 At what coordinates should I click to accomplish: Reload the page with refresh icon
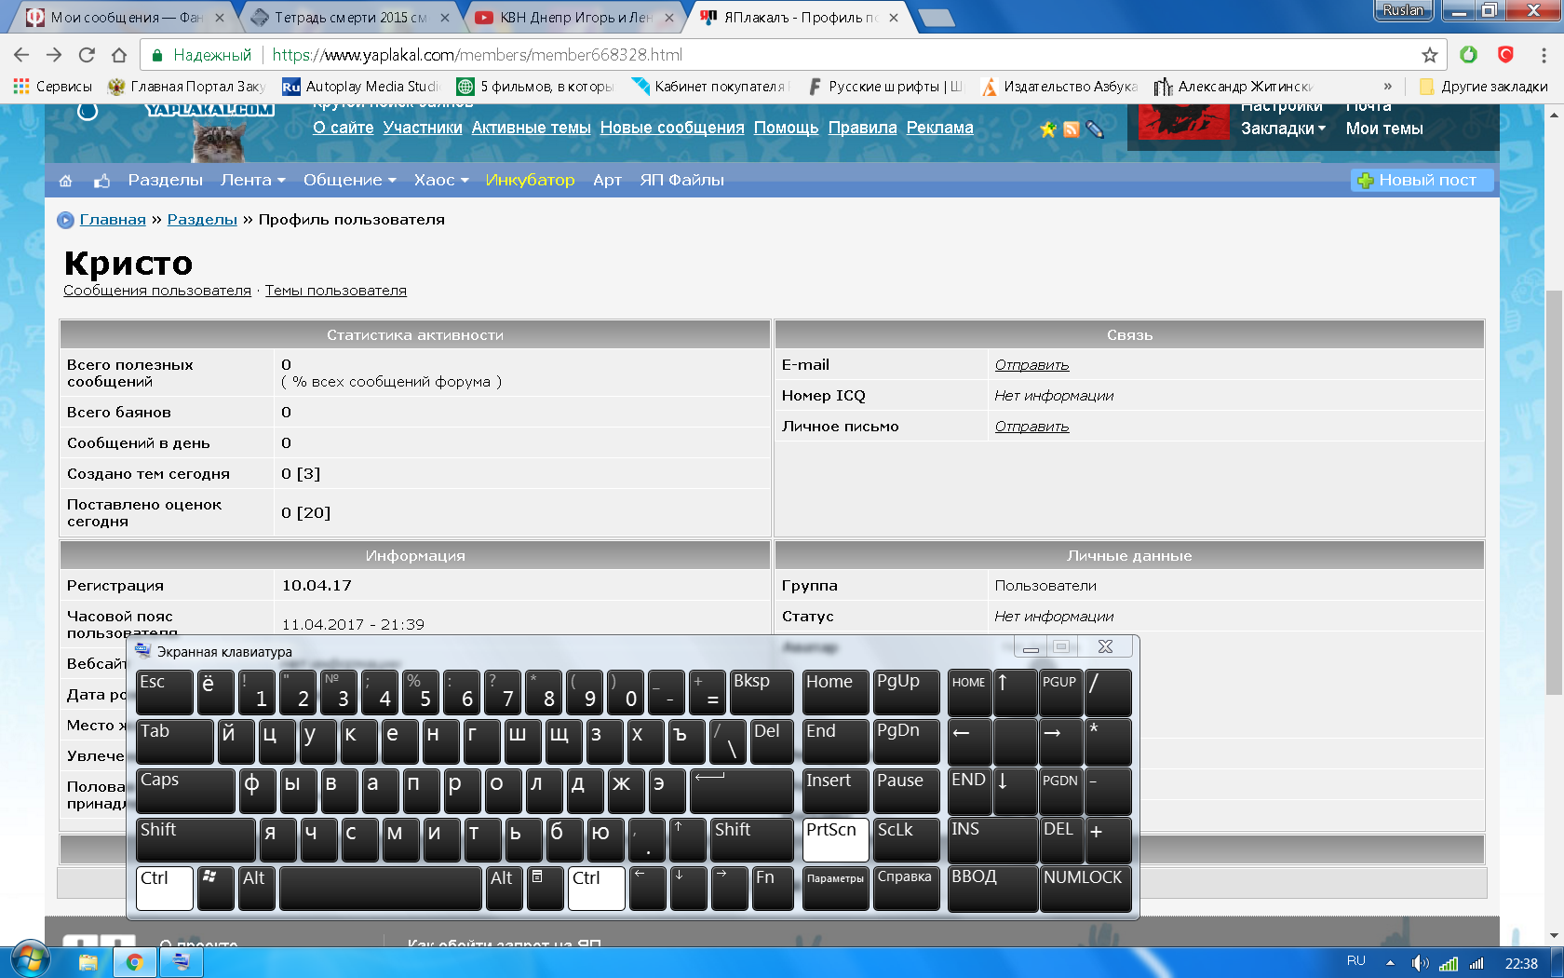tap(87, 55)
